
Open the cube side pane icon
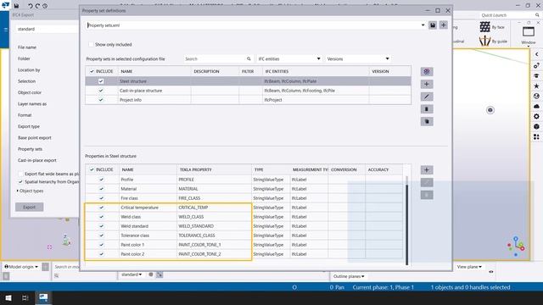[x=536, y=126]
